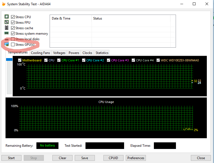Viewport: 214px width, 163px height.
Task: Maximize the System Stability Test window
Action: coord(194,4)
